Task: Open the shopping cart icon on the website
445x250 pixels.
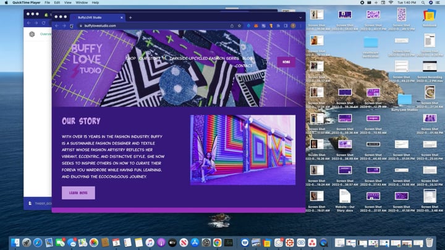Action: 265,61
